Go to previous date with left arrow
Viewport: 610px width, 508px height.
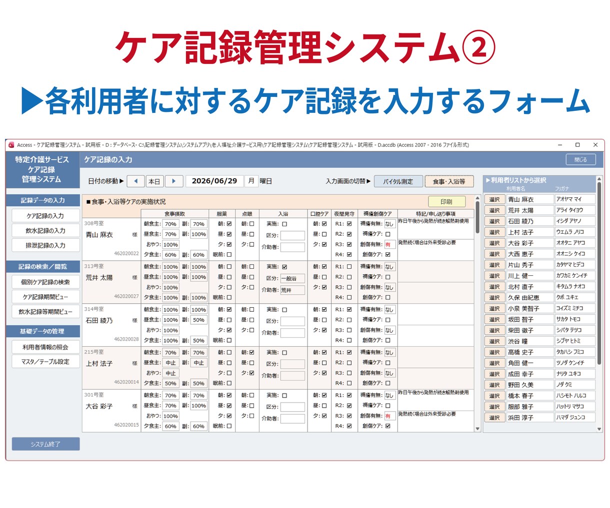[135, 181]
